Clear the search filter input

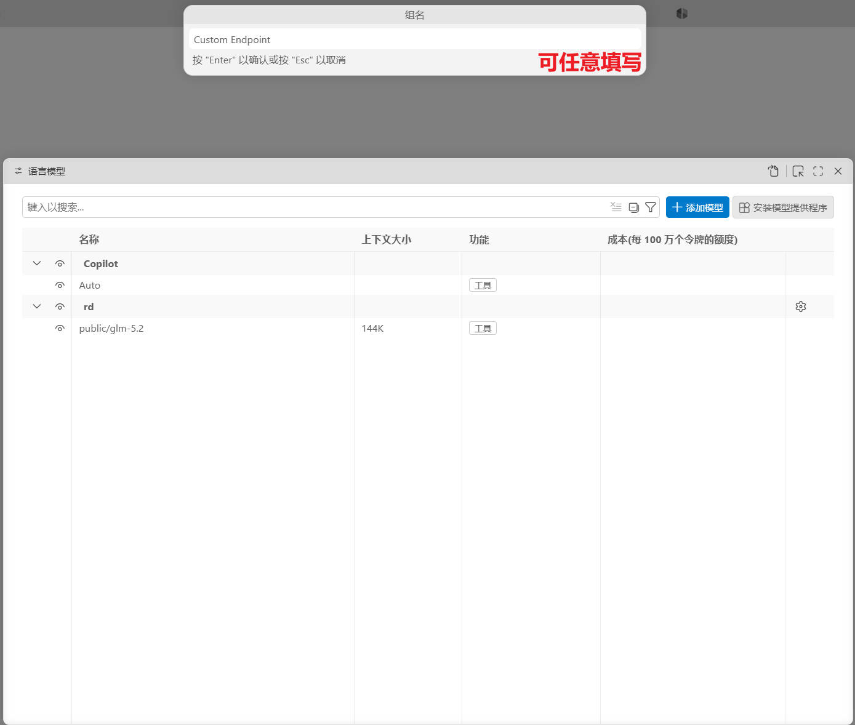[x=616, y=207]
